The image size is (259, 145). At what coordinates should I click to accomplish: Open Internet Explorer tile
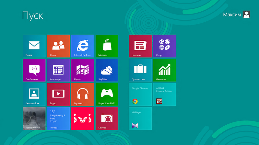83,46
